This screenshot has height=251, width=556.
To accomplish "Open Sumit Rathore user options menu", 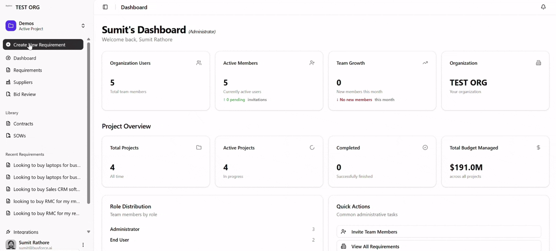I will click(83, 245).
